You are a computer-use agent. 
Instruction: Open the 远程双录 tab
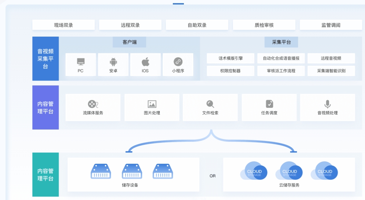(130, 25)
